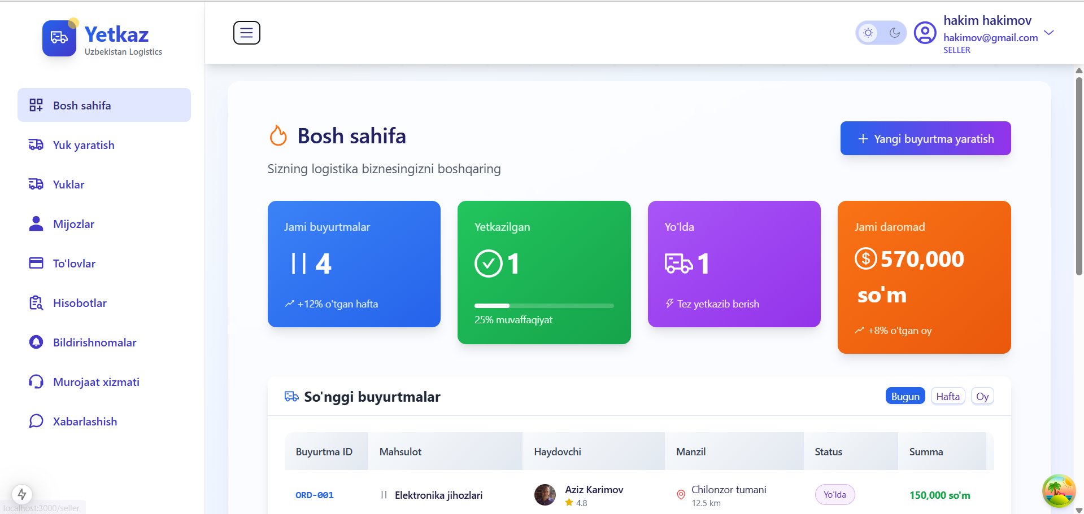Click the Jami buyurtmalar card icon

click(x=299, y=263)
